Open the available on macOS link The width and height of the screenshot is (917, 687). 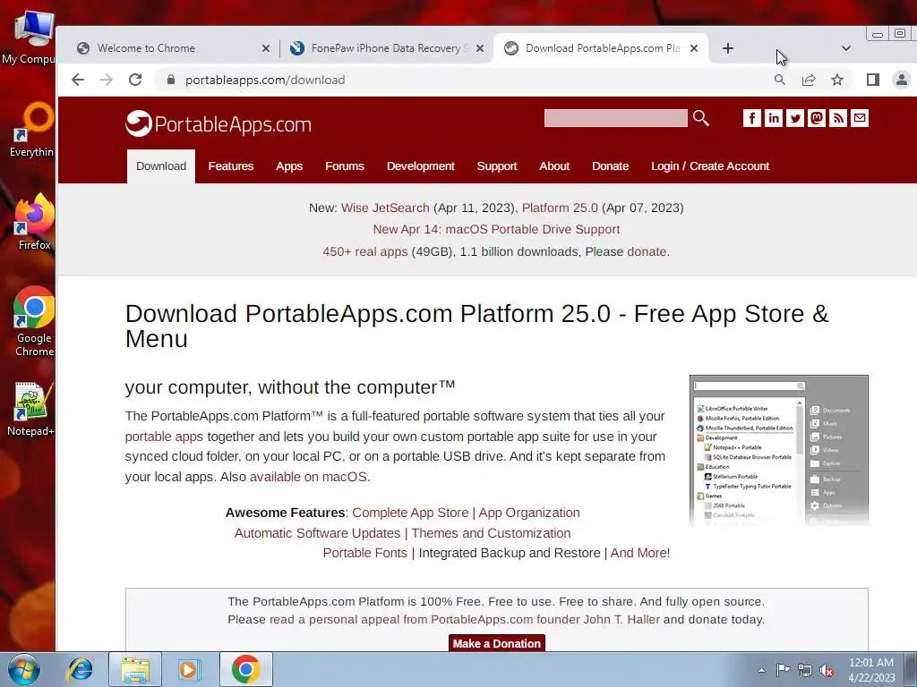click(308, 477)
